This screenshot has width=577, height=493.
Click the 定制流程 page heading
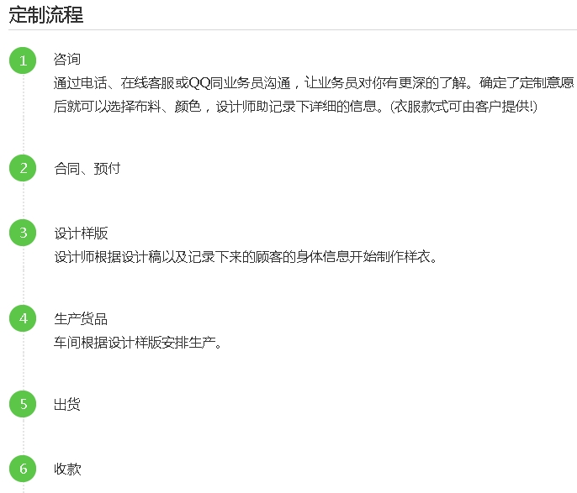click(46, 15)
